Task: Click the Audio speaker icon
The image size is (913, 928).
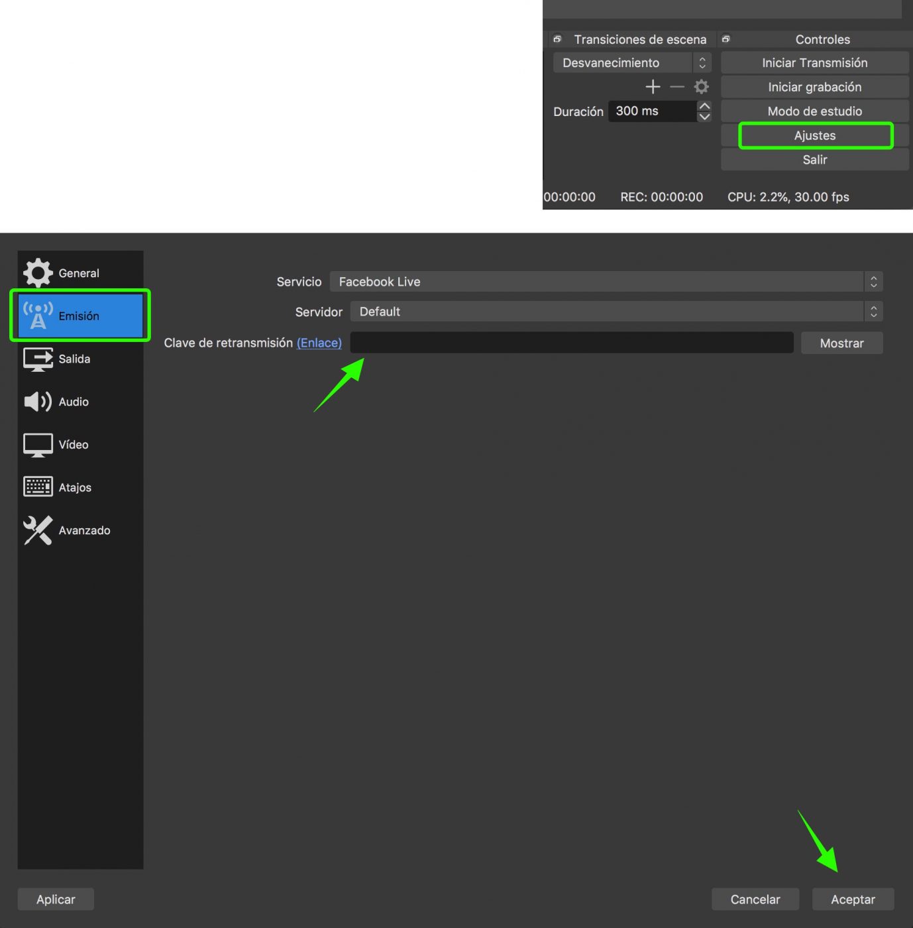Action: (x=38, y=402)
